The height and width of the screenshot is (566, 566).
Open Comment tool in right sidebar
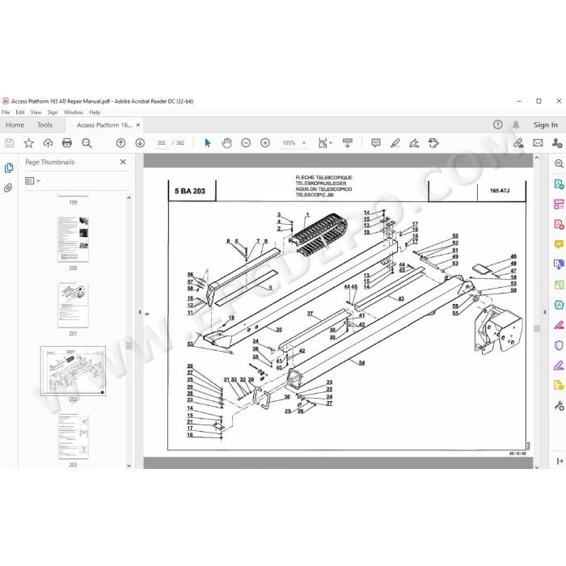559,244
